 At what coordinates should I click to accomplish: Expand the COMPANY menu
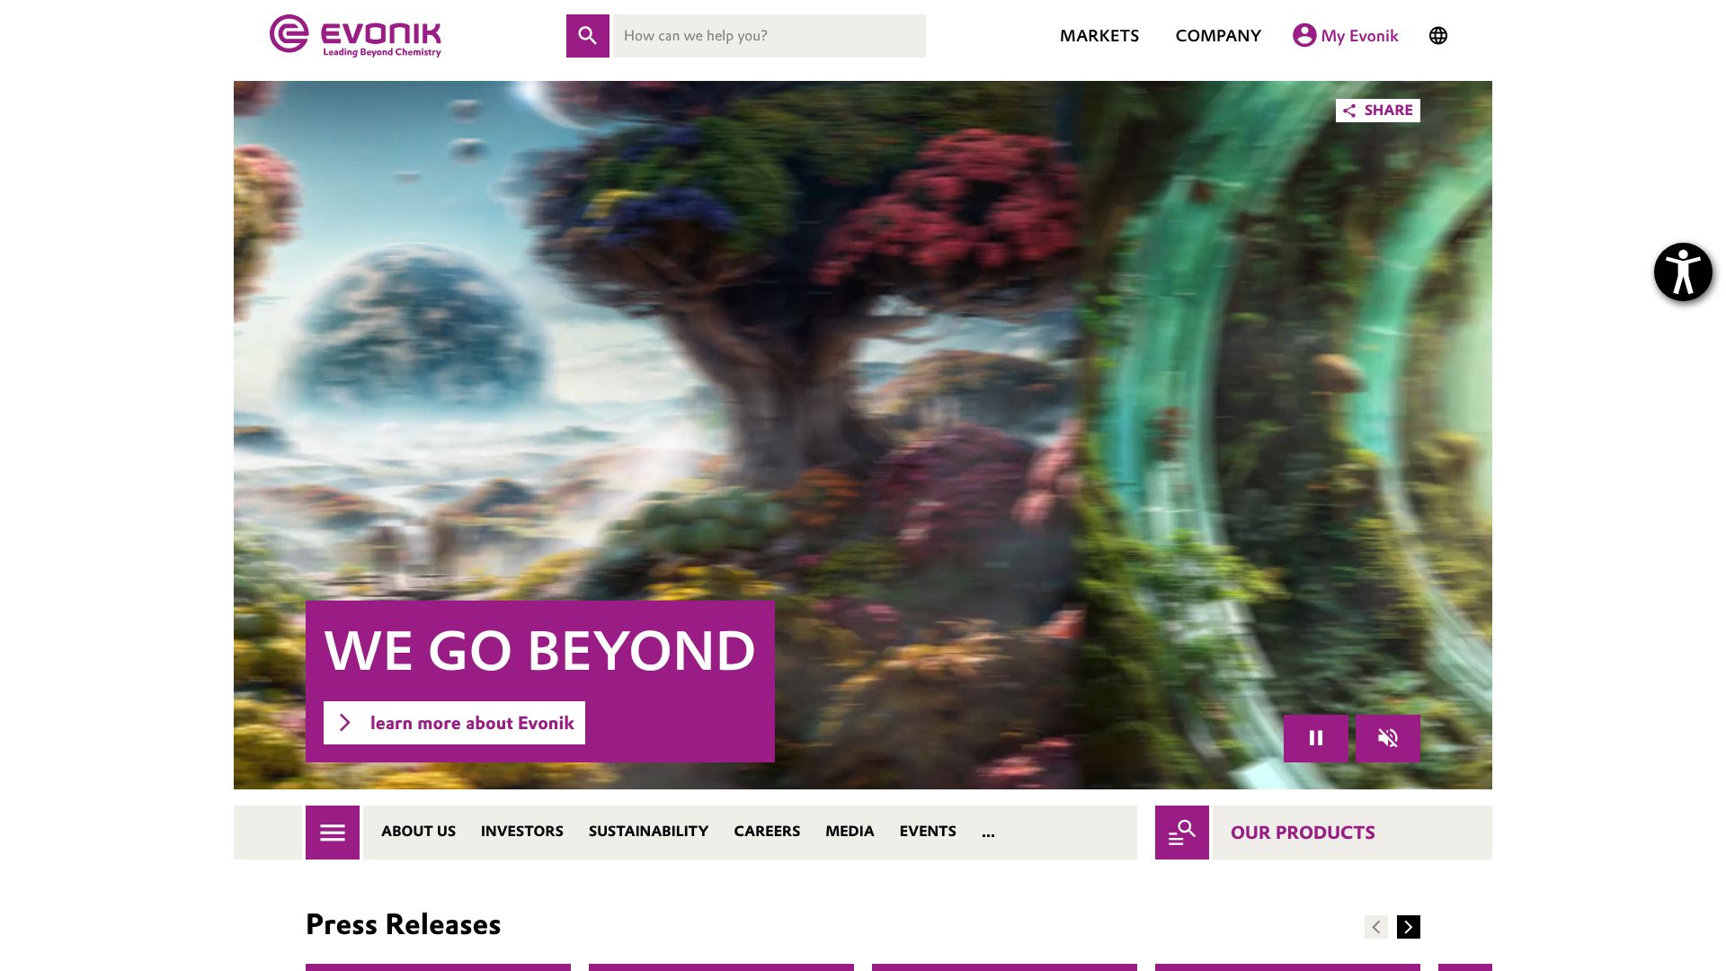pos(1218,36)
